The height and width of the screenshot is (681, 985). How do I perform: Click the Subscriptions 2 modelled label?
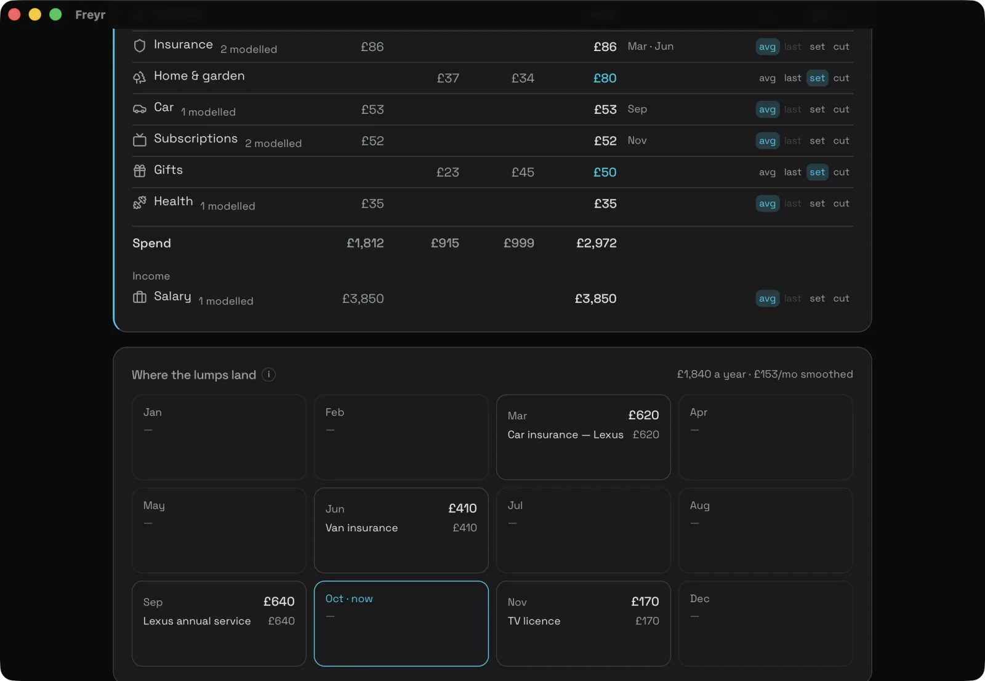tap(273, 143)
